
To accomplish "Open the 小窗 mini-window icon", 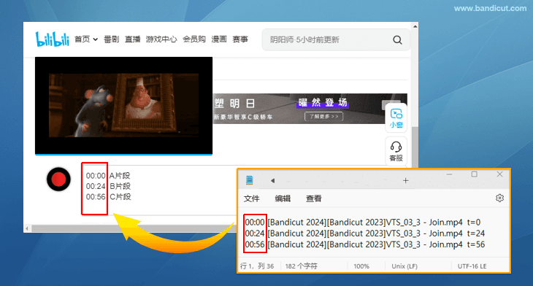I will tap(396, 118).
